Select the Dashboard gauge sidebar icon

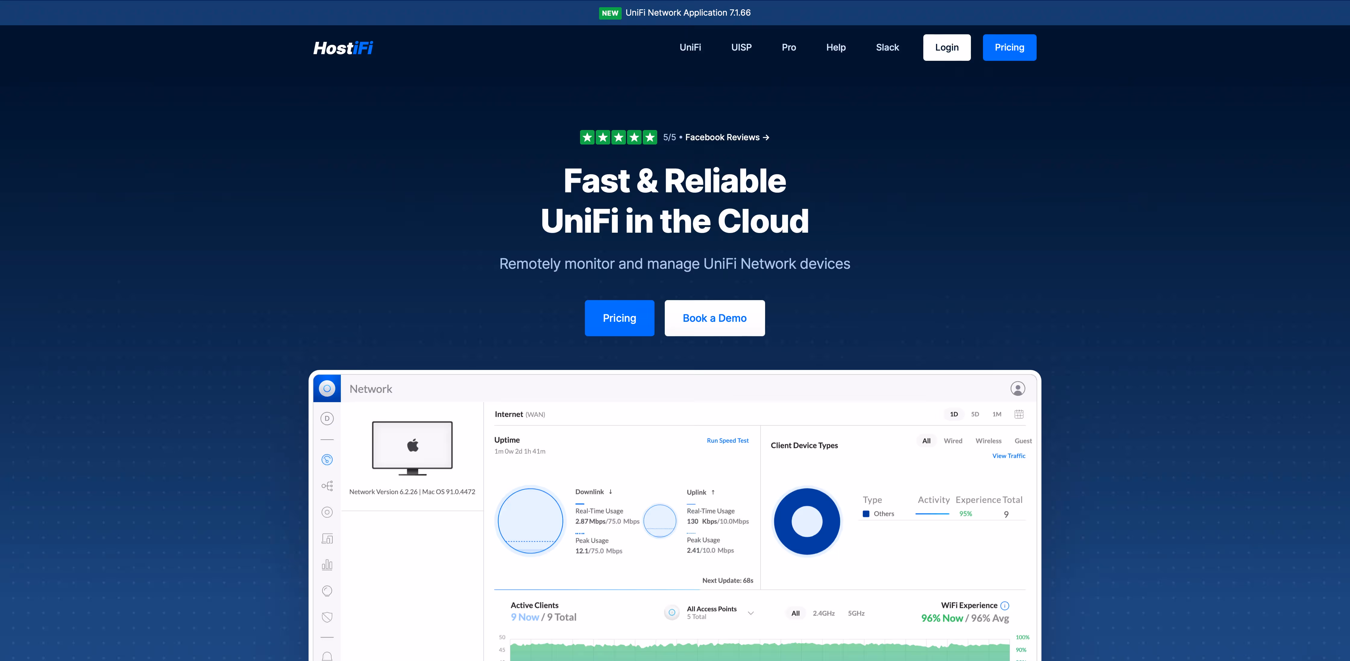tap(327, 460)
